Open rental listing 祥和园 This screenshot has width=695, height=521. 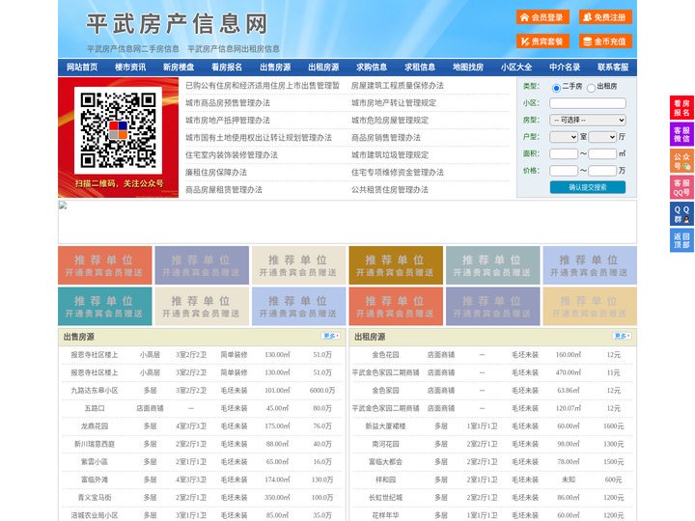(385, 480)
